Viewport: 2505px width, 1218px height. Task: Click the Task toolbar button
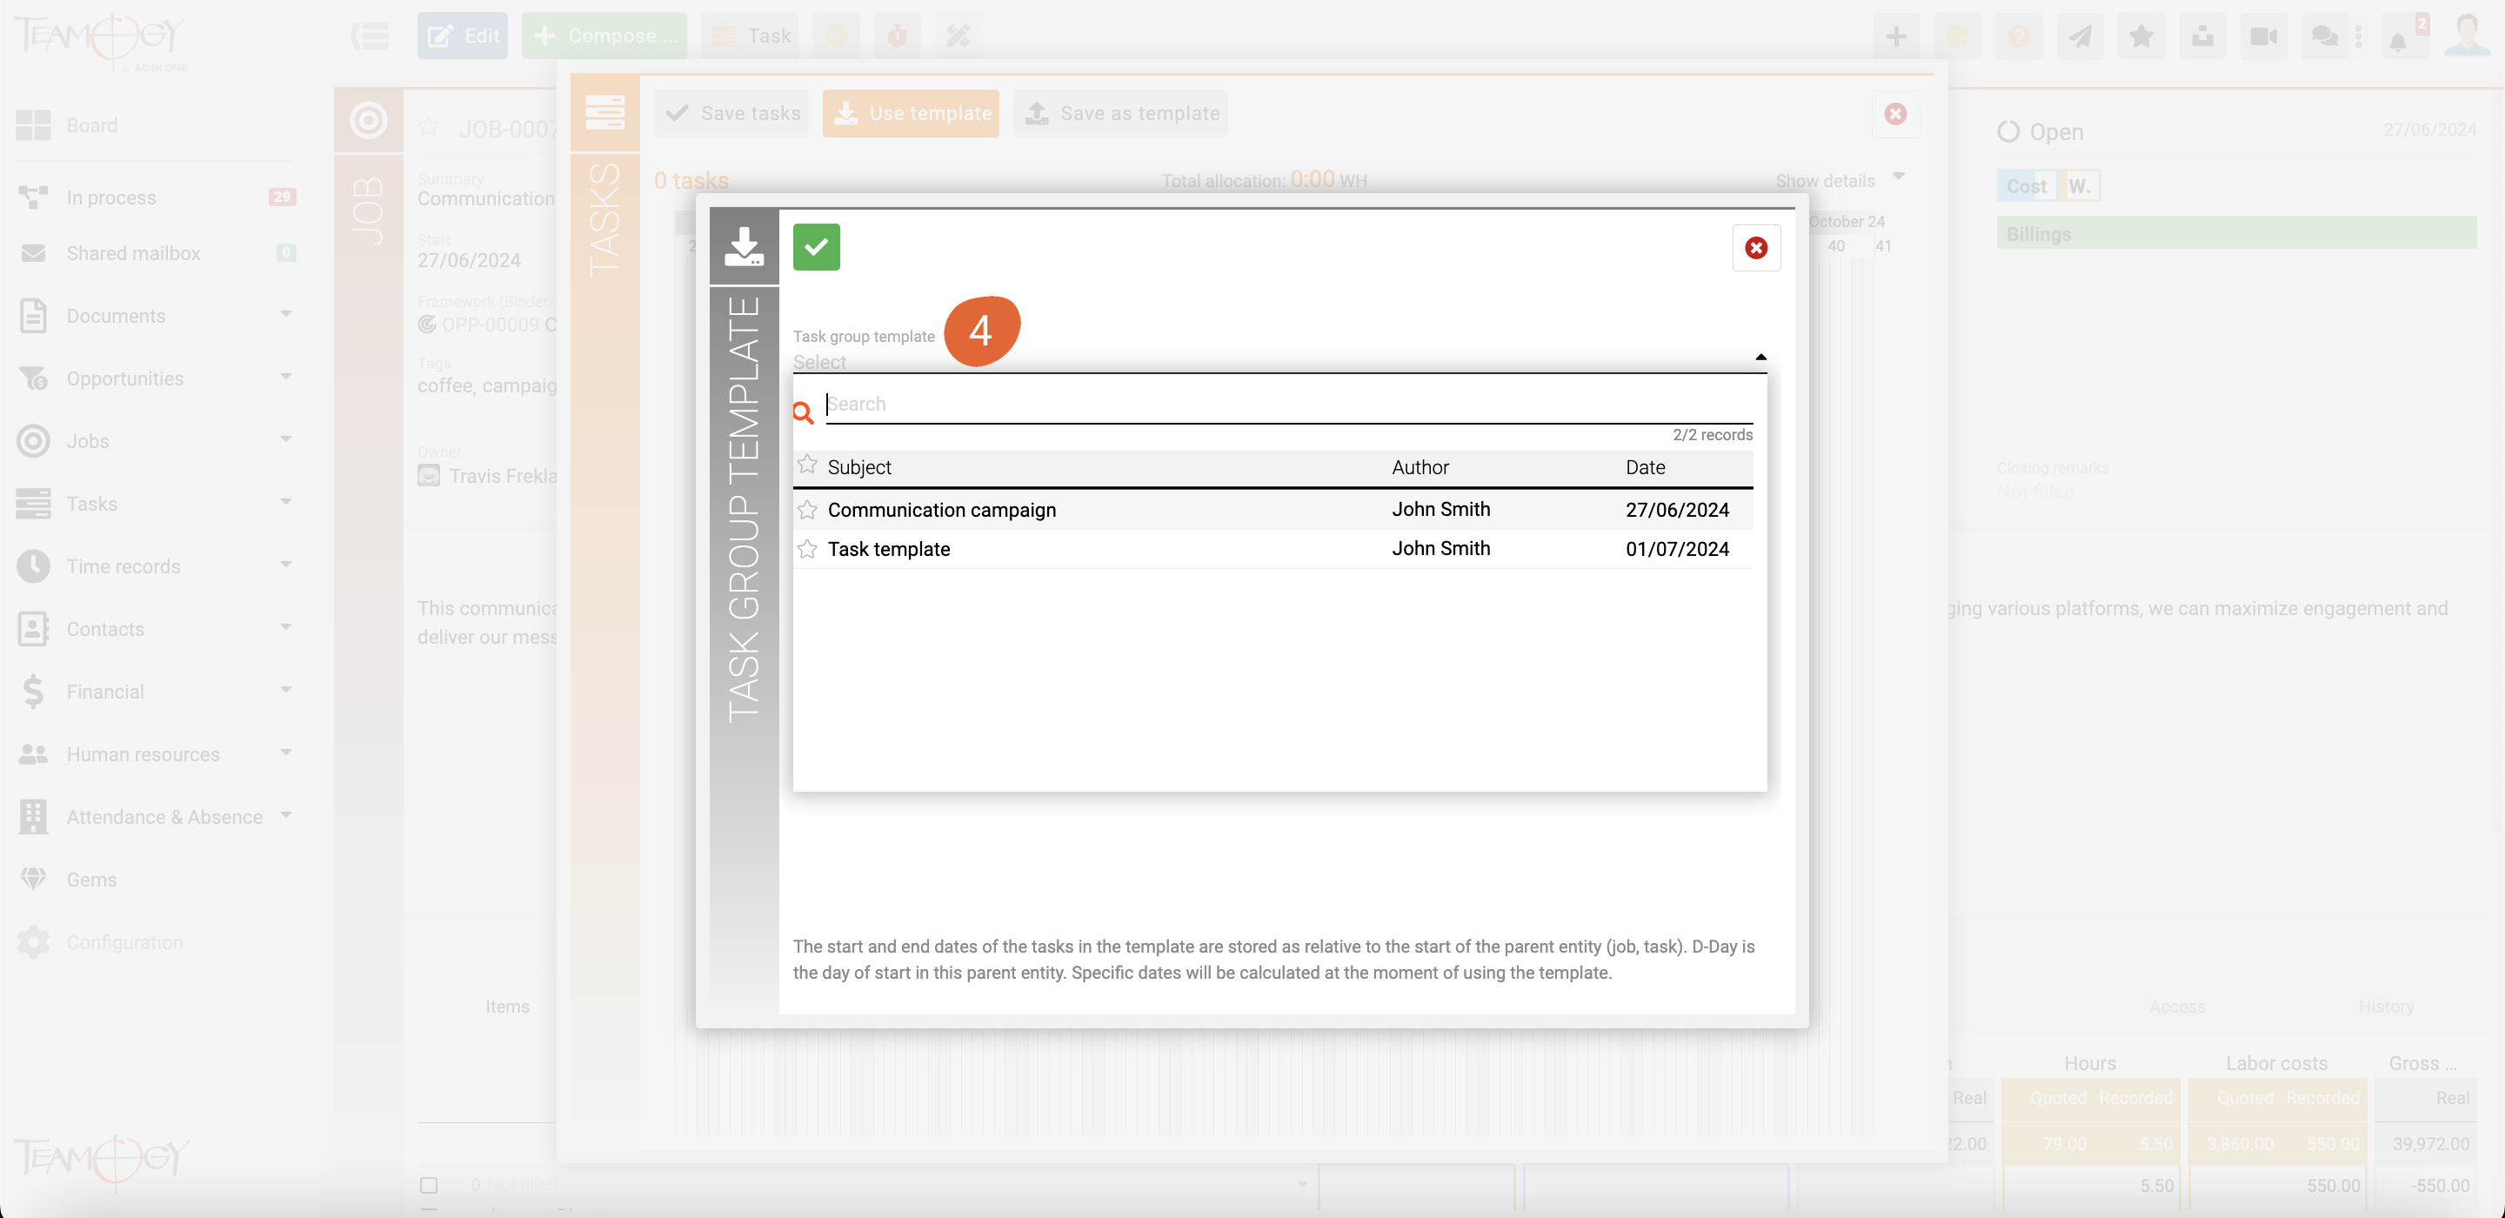pyautogui.click(x=751, y=36)
